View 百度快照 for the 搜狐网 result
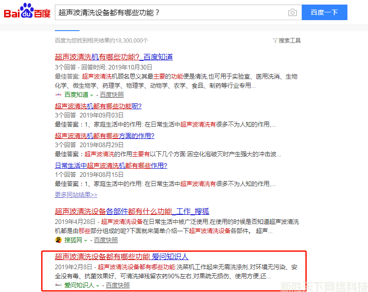This screenshot has height=292, width=368. pos(106,240)
